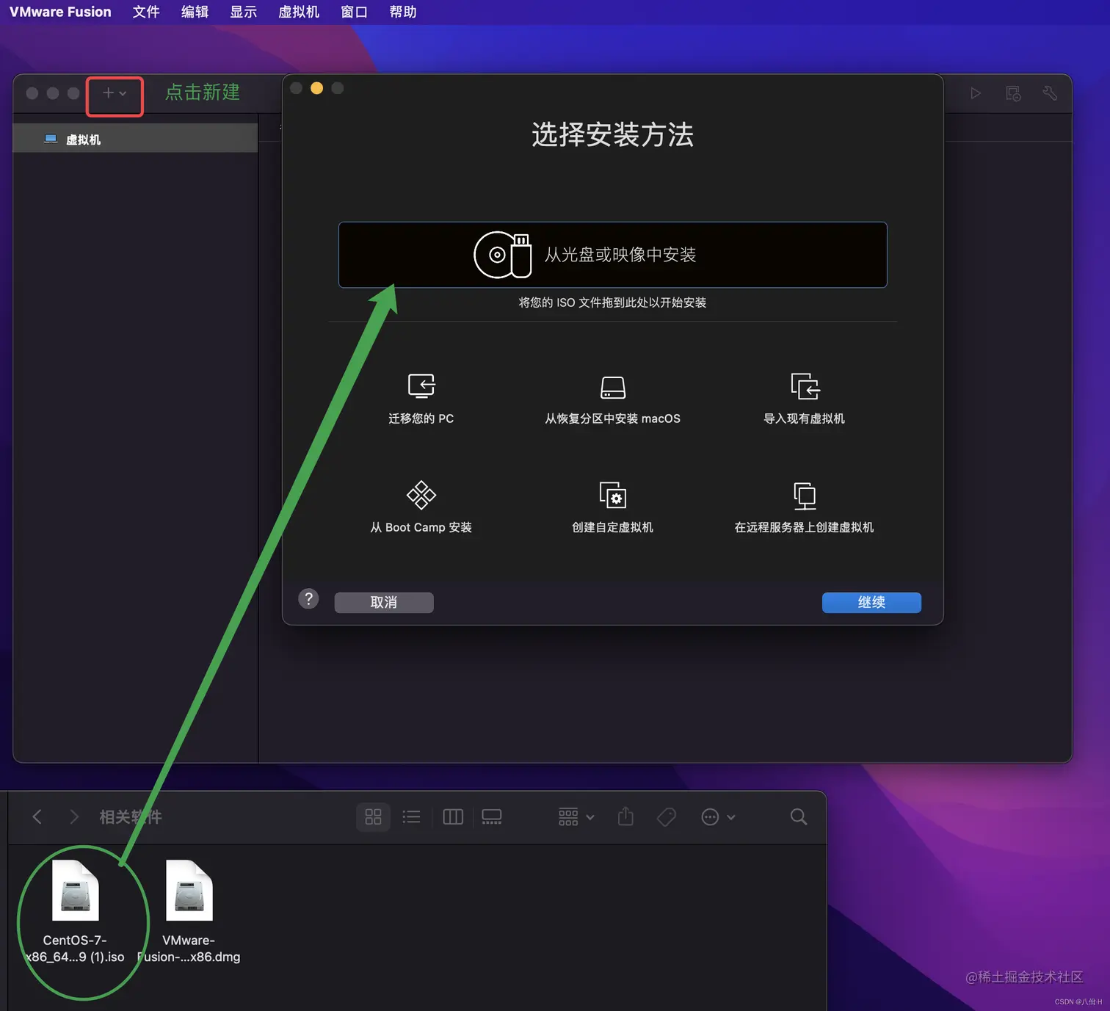Go forward in Finder window
Viewport: 1110px width, 1011px height.
pos(73,816)
